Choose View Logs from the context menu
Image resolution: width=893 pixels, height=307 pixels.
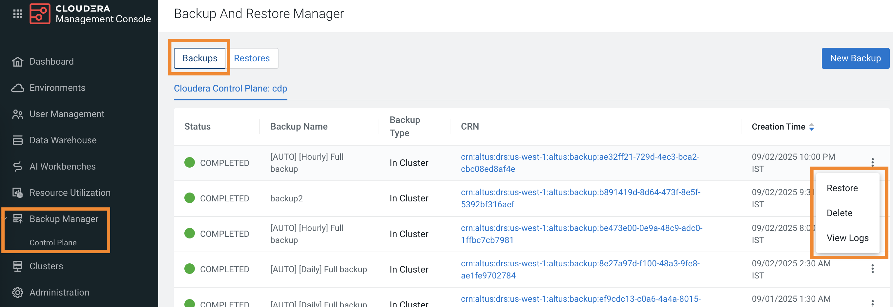848,238
